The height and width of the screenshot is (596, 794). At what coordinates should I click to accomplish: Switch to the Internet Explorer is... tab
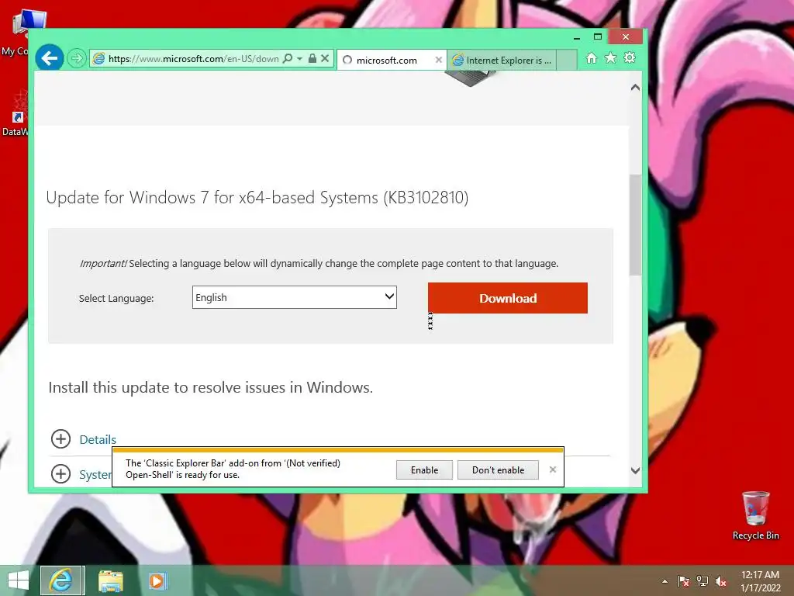(x=502, y=61)
